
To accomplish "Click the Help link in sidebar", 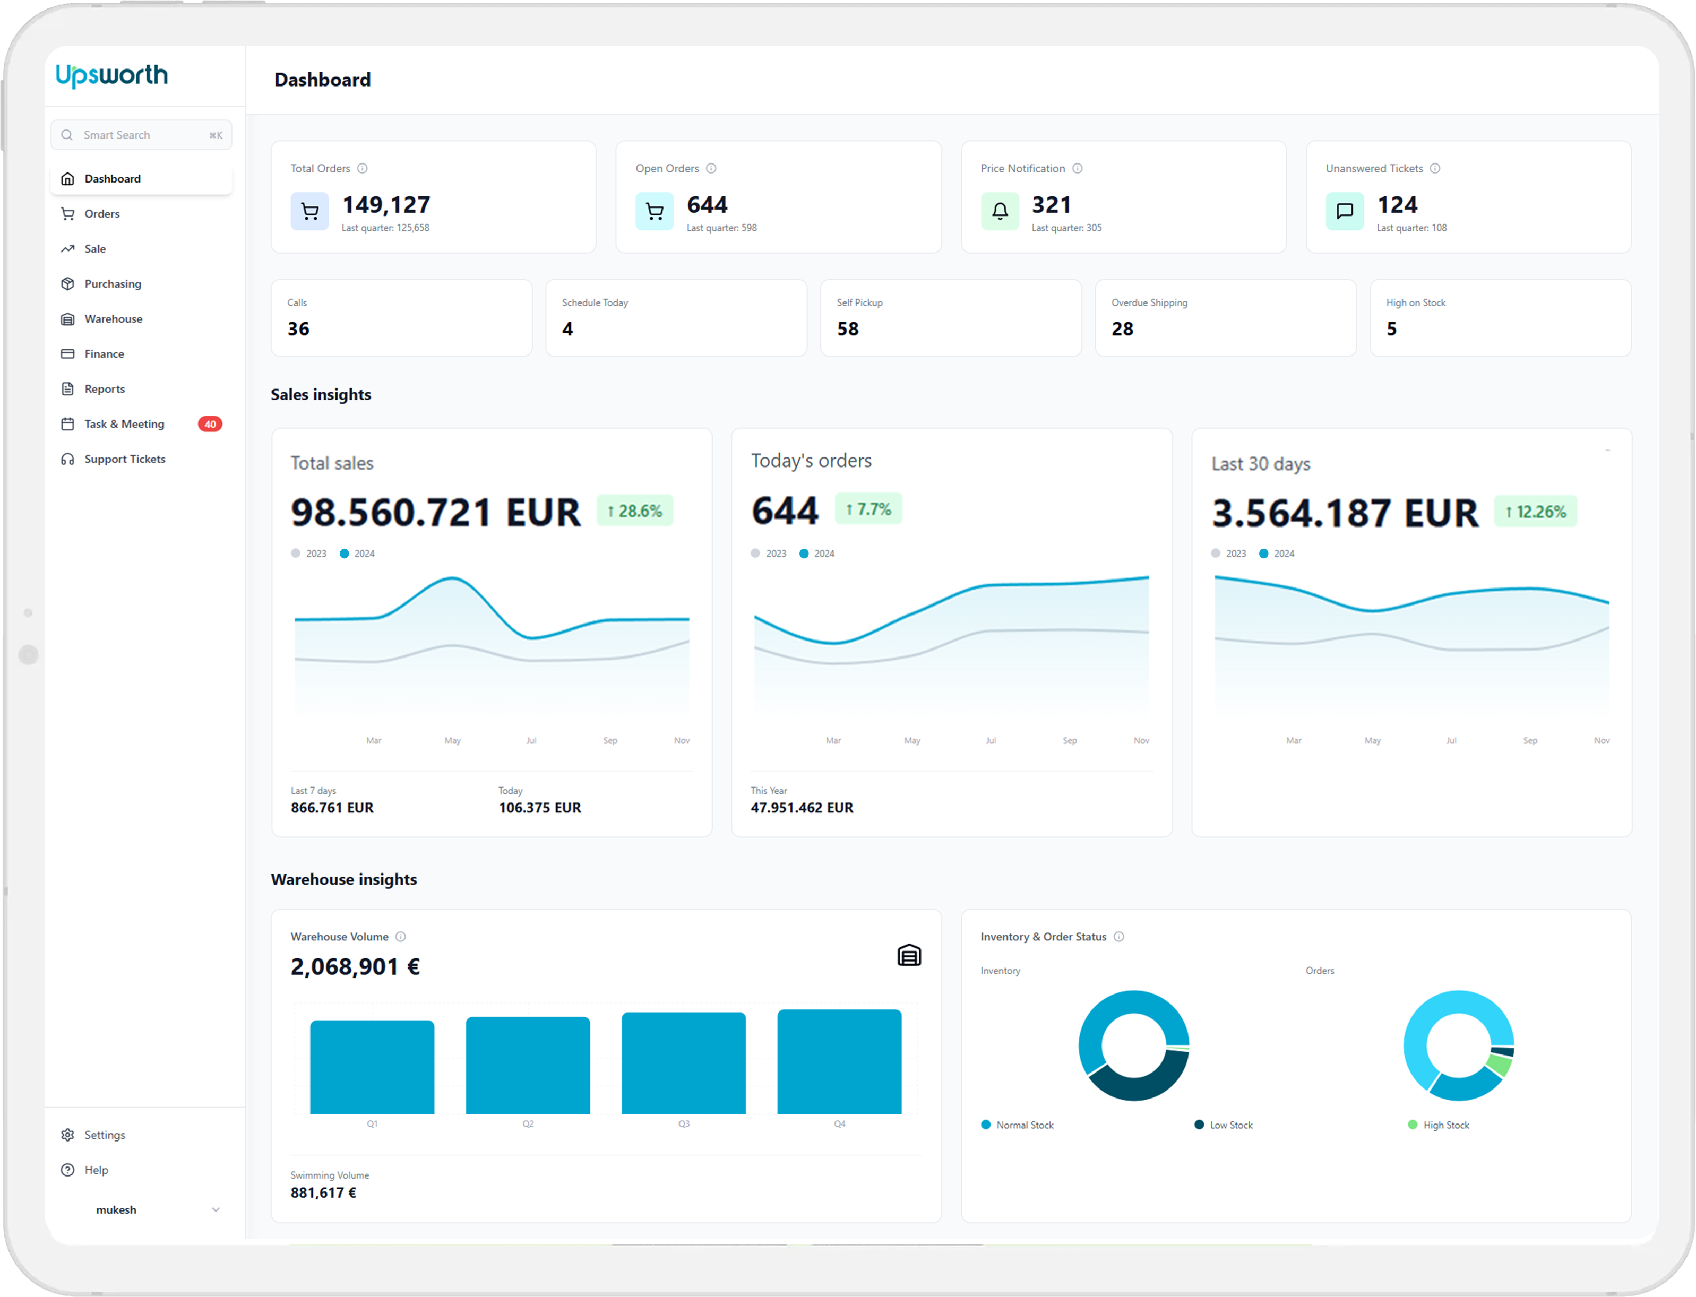I will coord(96,1170).
